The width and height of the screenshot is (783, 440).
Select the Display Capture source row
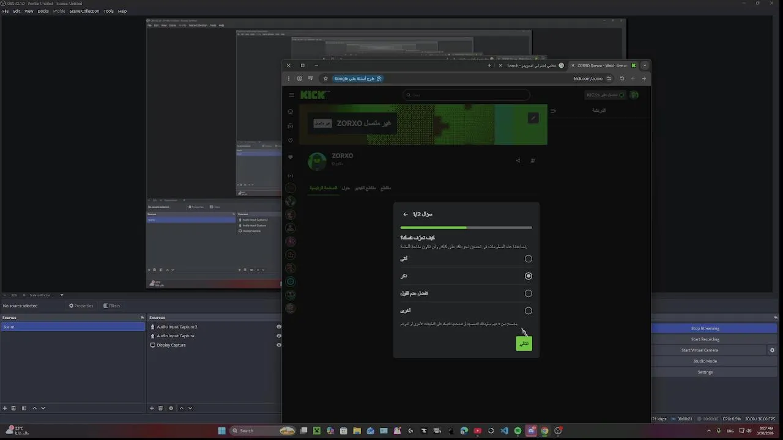coord(215,345)
